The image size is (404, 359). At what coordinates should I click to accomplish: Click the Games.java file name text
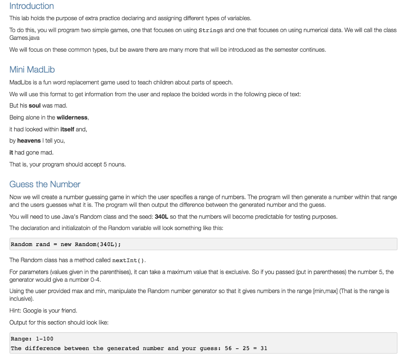point(24,38)
